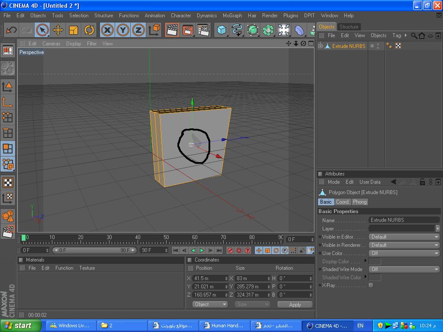Open the Shaded Wire Mode dropdown
Screen dimensions: 443x332
click(404, 269)
